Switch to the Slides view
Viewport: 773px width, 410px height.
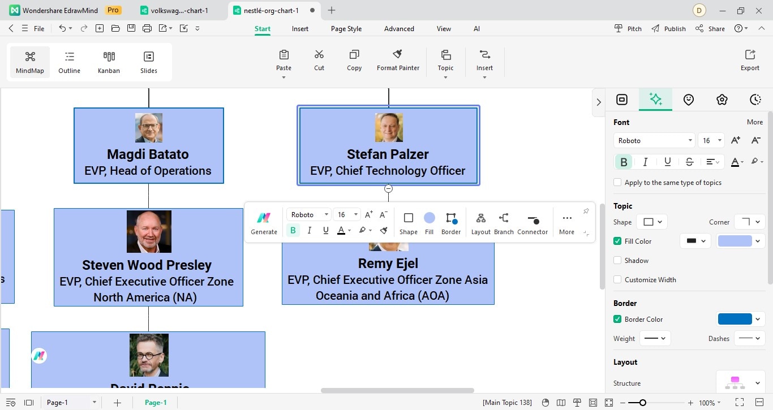149,62
